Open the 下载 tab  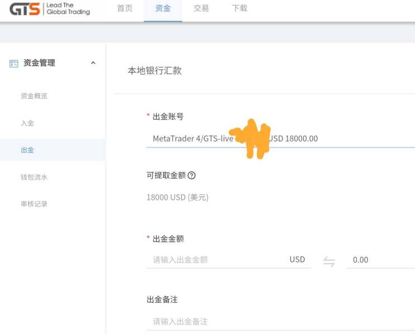[x=239, y=8]
